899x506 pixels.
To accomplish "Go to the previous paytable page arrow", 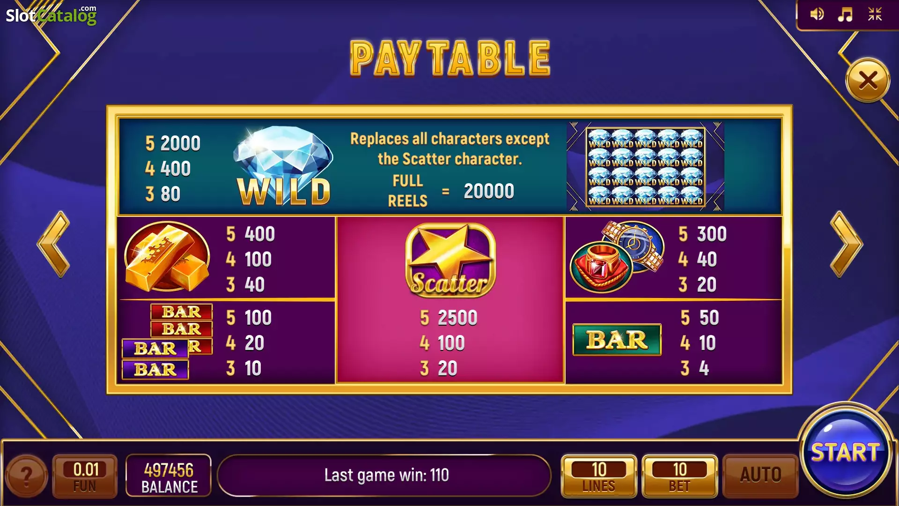I will point(54,244).
